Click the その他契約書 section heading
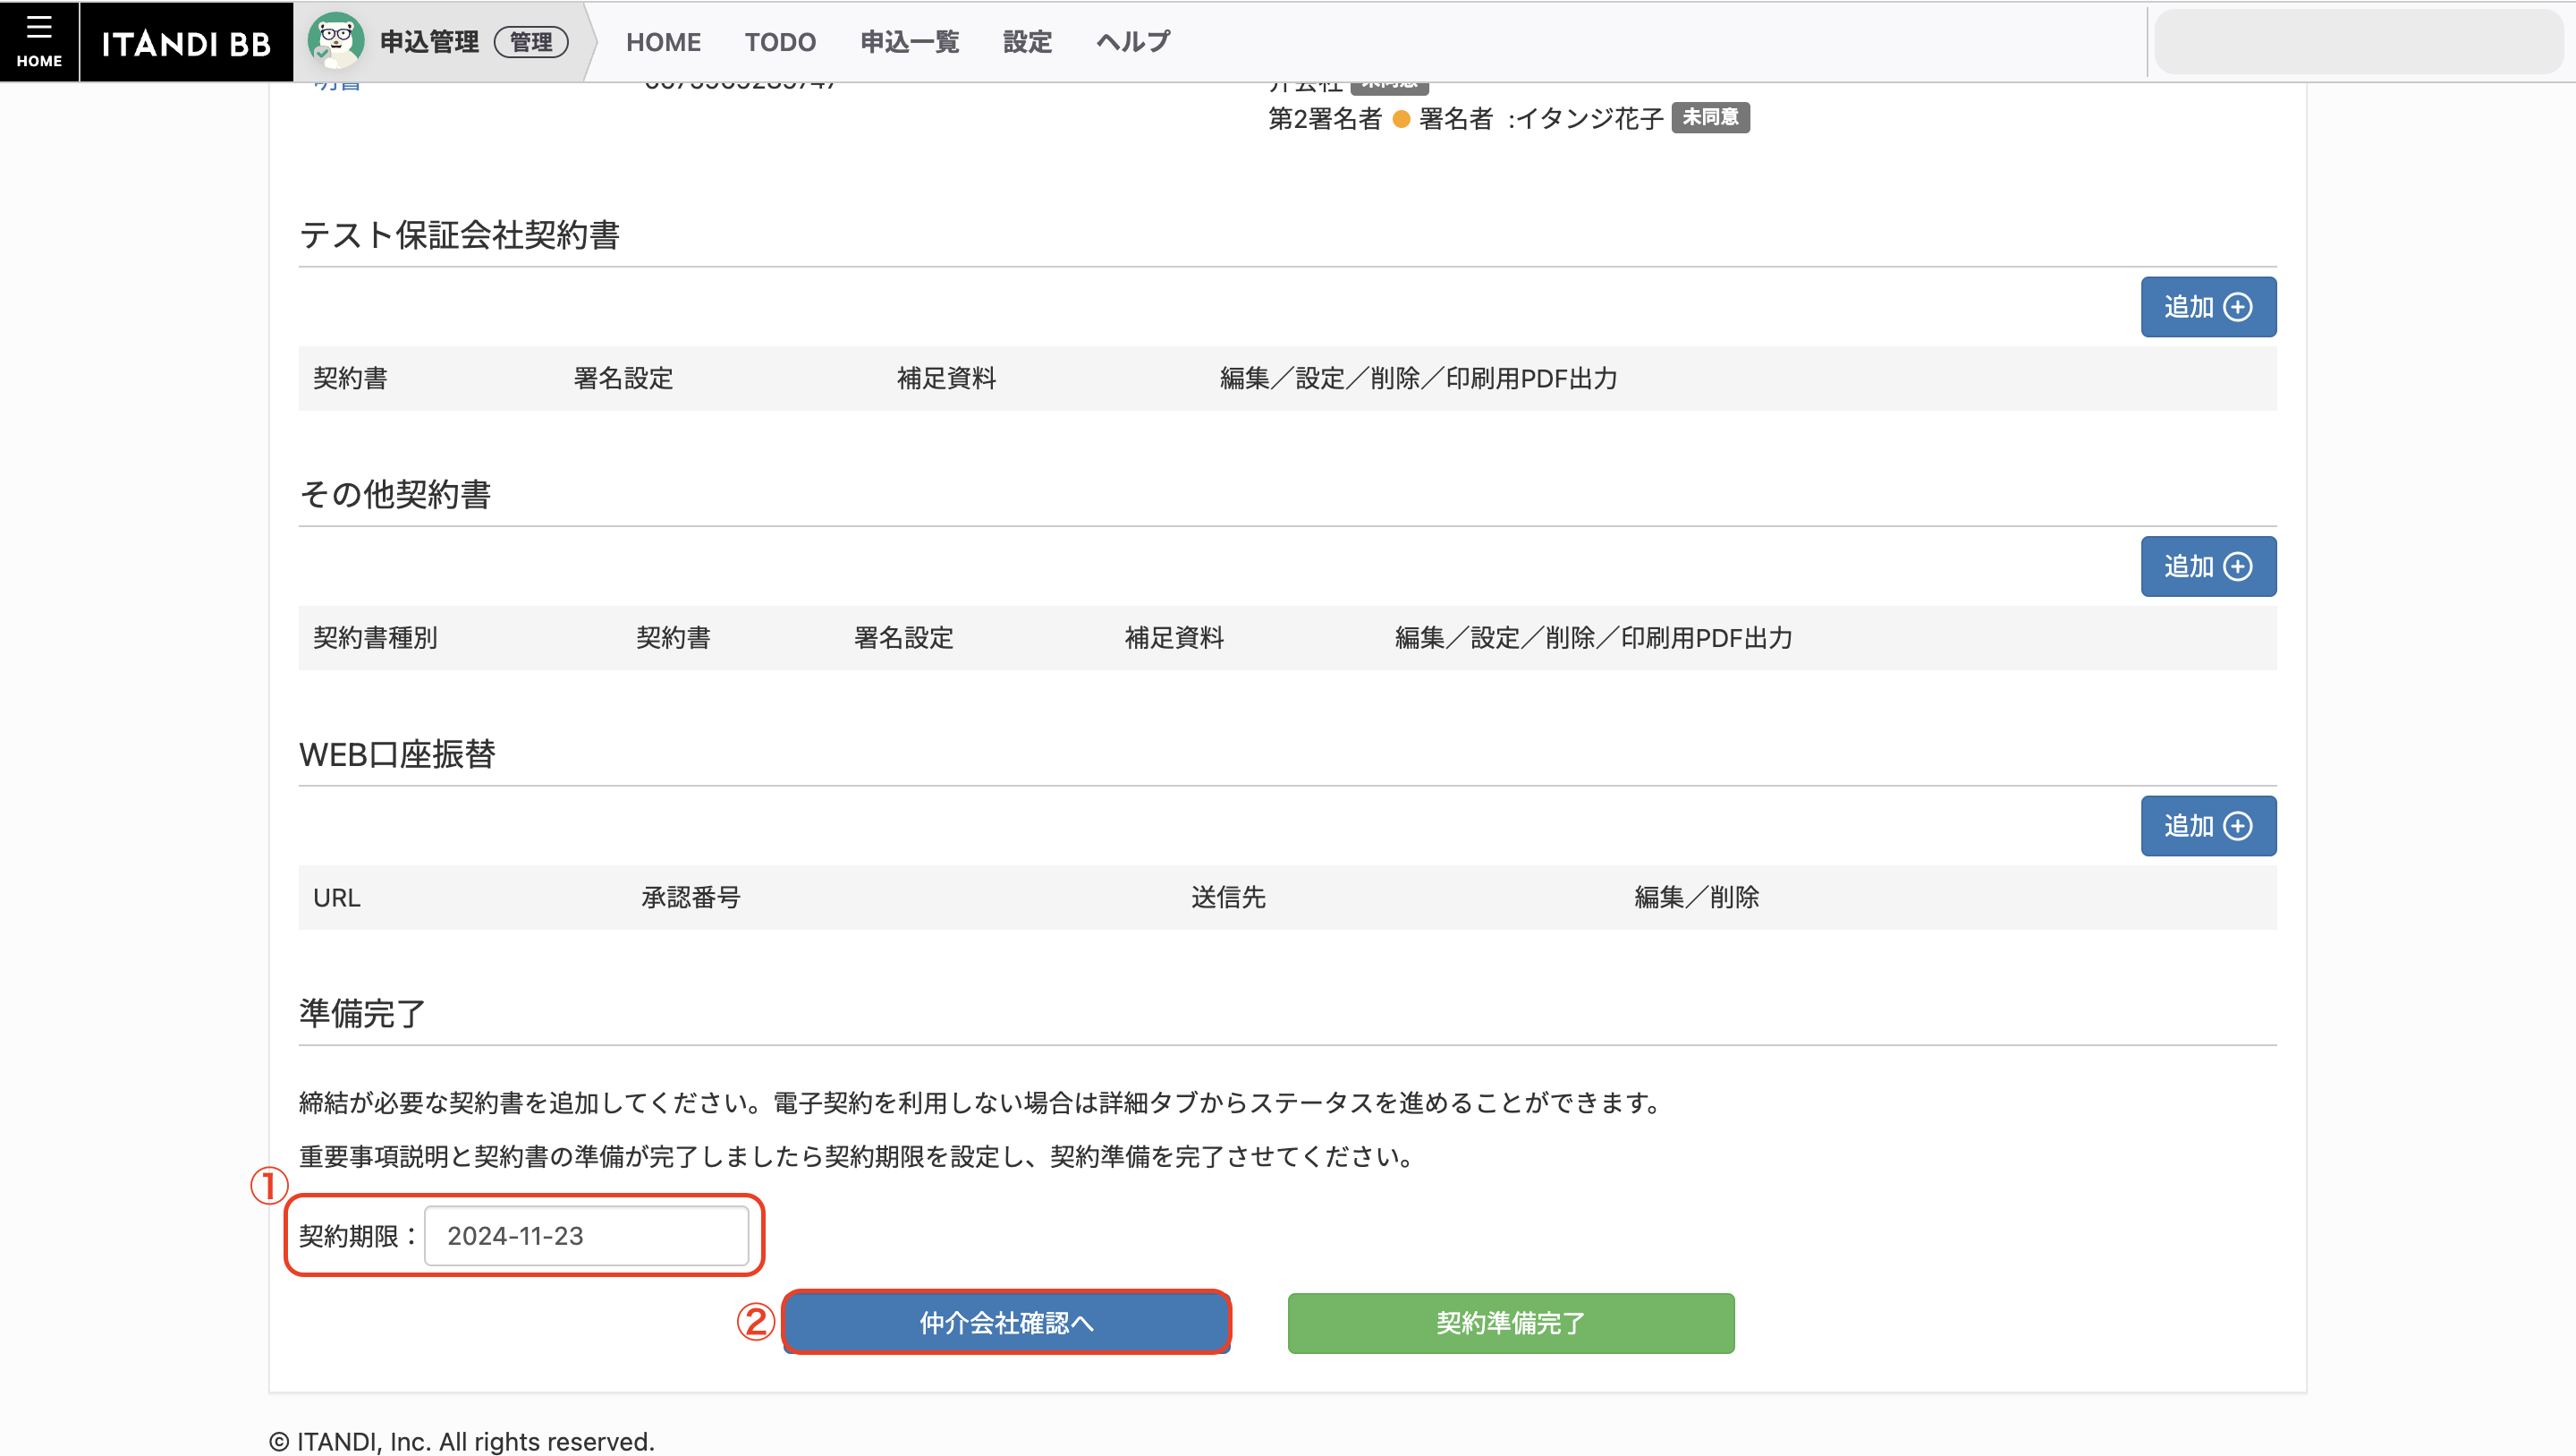Screen dimensions: 2576x1456 pyautogui.click(x=395, y=493)
